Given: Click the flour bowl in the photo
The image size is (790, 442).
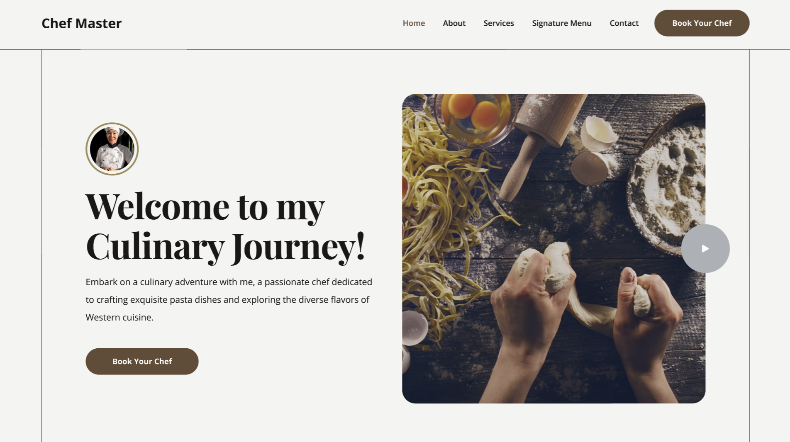Looking at the screenshot, I should (668, 178).
